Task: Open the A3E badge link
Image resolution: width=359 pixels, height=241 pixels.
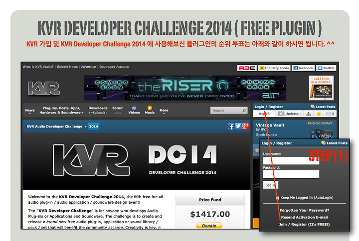Action: 247,68
